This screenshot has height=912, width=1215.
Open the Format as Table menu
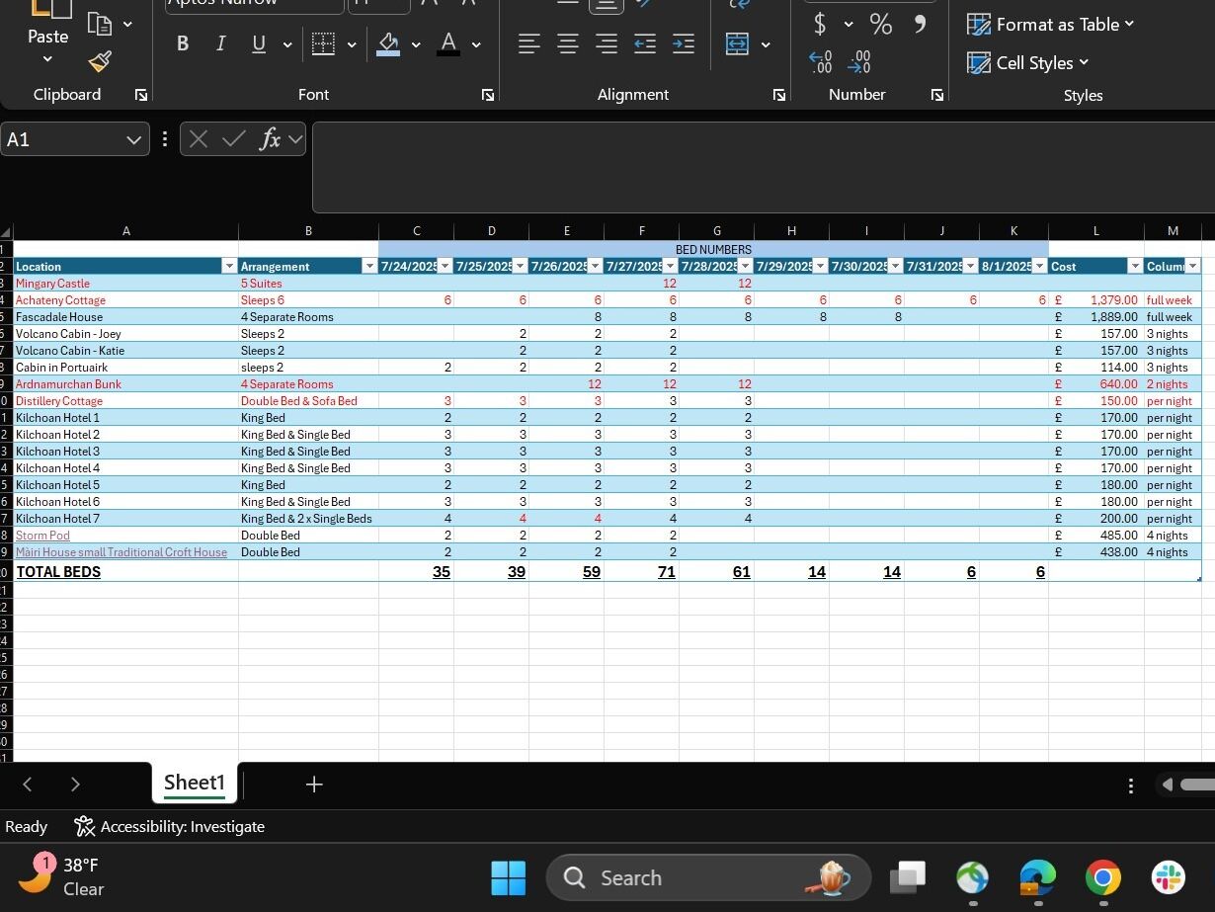pyautogui.click(x=1050, y=25)
